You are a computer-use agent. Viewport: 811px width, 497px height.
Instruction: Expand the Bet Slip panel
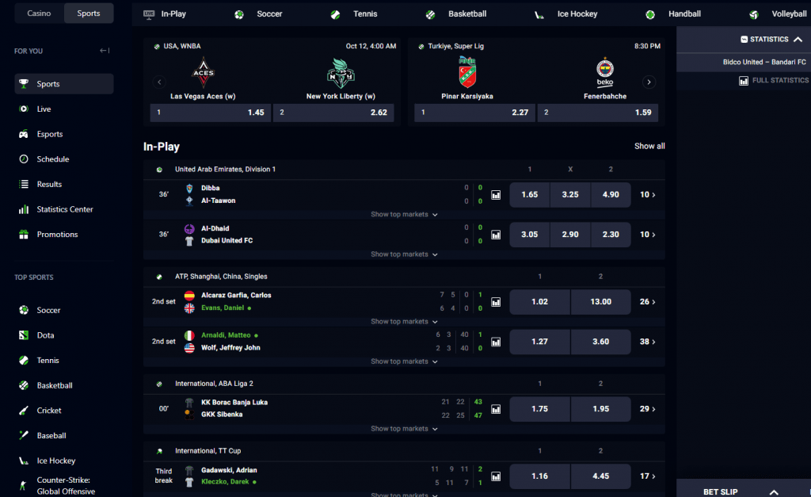pyautogui.click(x=774, y=491)
